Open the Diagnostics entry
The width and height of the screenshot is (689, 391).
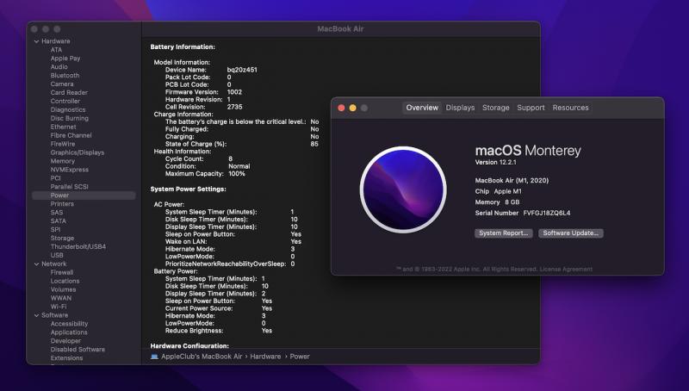click(68, 110)
